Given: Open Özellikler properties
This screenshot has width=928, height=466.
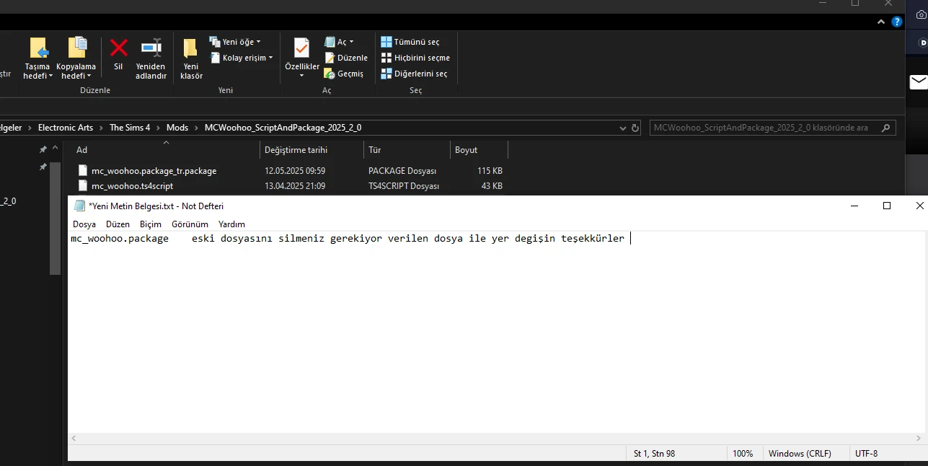Looking at the screenshot, I should coord(302,56).
